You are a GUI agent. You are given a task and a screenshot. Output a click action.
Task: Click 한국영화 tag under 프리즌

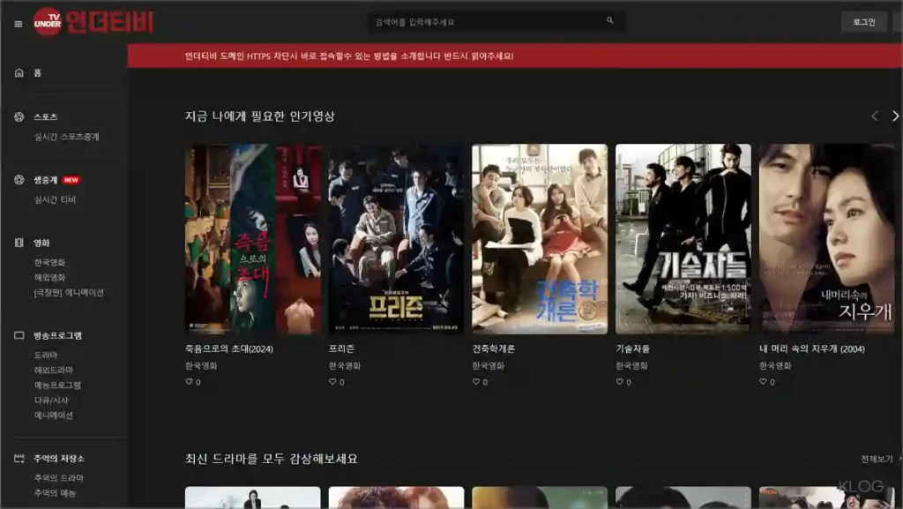(345, 365)
